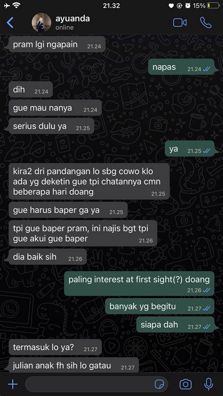The width and height of the screenshot is (223, 396).
Task: Tap the 'gue mau nanya' message bubble
Action: tap(56, 108)
